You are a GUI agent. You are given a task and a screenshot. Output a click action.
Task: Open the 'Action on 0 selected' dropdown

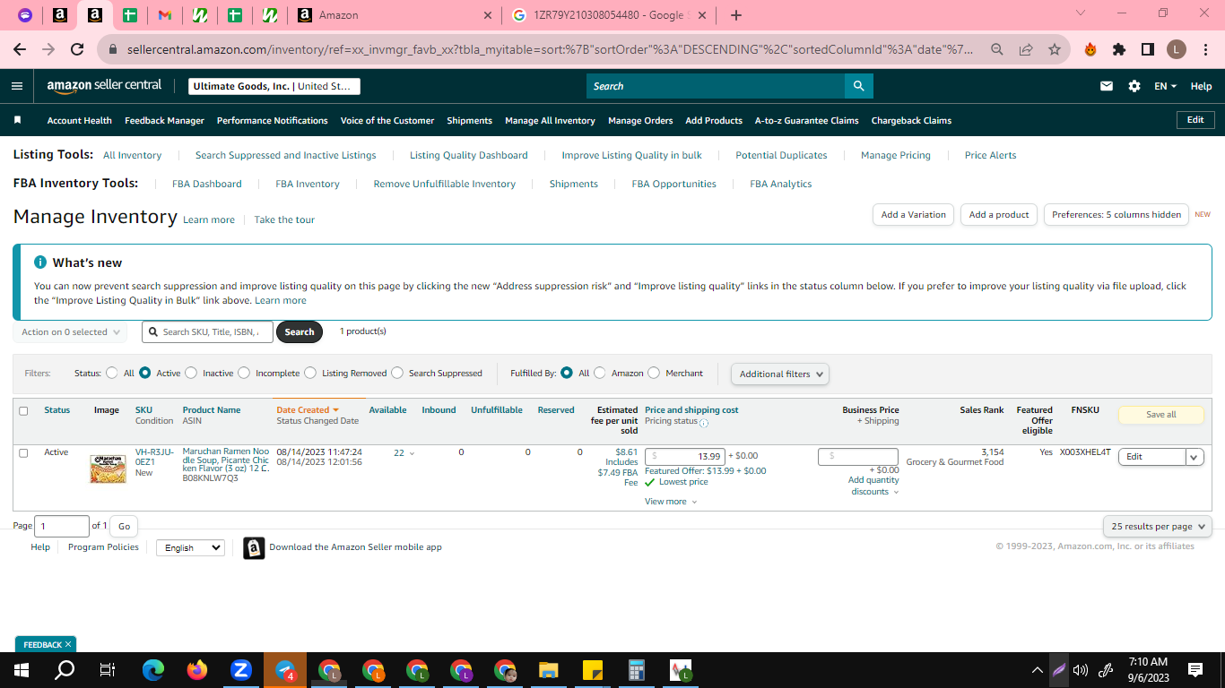[70, 332]
